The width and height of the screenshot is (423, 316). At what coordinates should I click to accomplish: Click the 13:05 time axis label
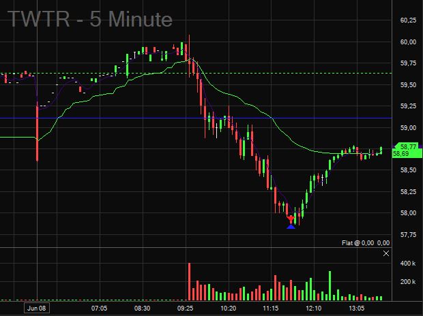pos(356,308)
